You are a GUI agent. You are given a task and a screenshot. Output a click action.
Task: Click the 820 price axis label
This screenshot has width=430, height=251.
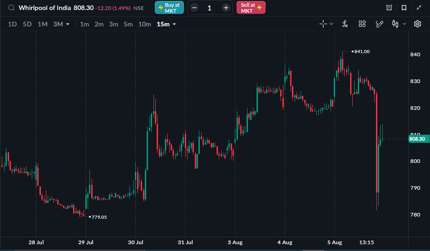tap(415, 108)
